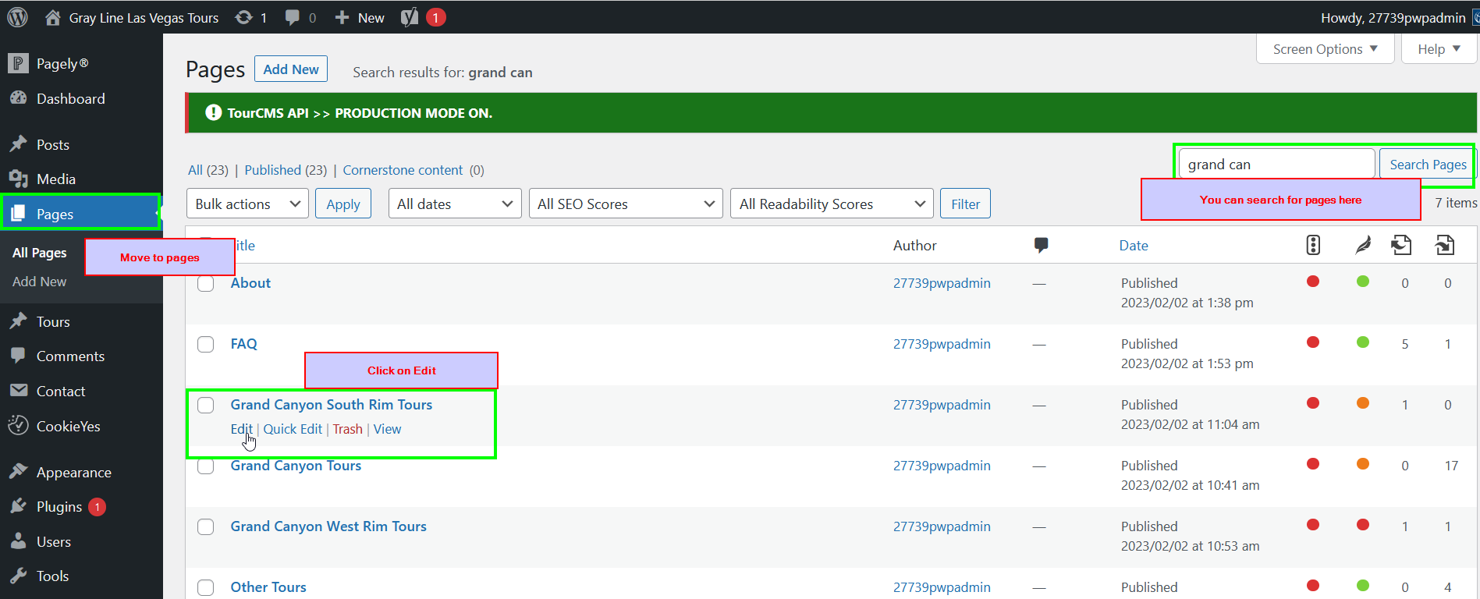This screenshot has height=599, width=1480.
Task: Visit site via home icon
Action: 52,17
